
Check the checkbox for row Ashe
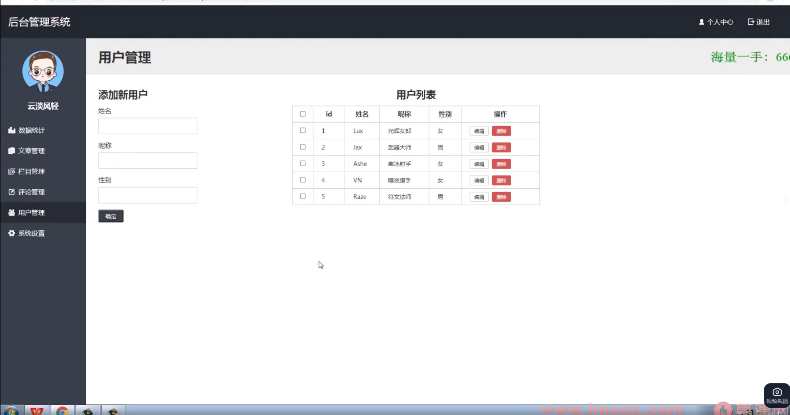tap(303, 163)
